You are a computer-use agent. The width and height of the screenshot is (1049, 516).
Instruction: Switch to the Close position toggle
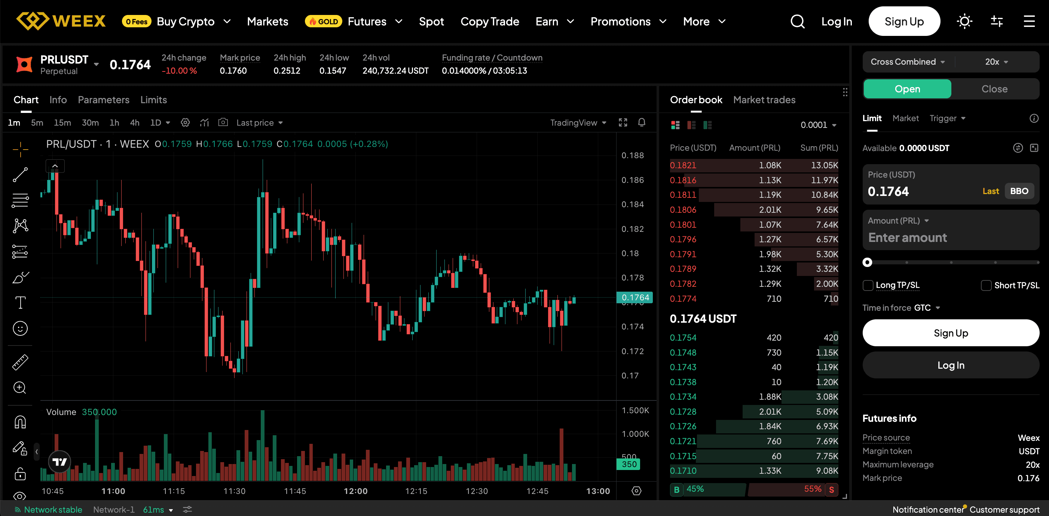(994, 89)
